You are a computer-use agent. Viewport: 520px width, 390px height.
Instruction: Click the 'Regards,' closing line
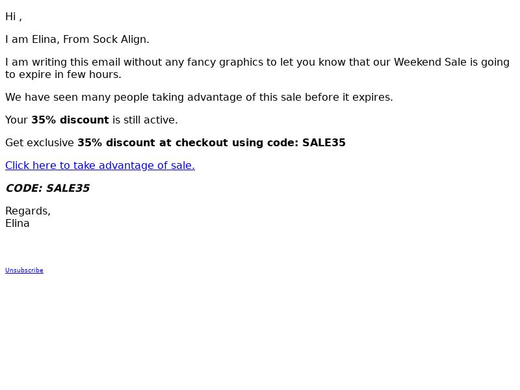click(x=28, y=211)
